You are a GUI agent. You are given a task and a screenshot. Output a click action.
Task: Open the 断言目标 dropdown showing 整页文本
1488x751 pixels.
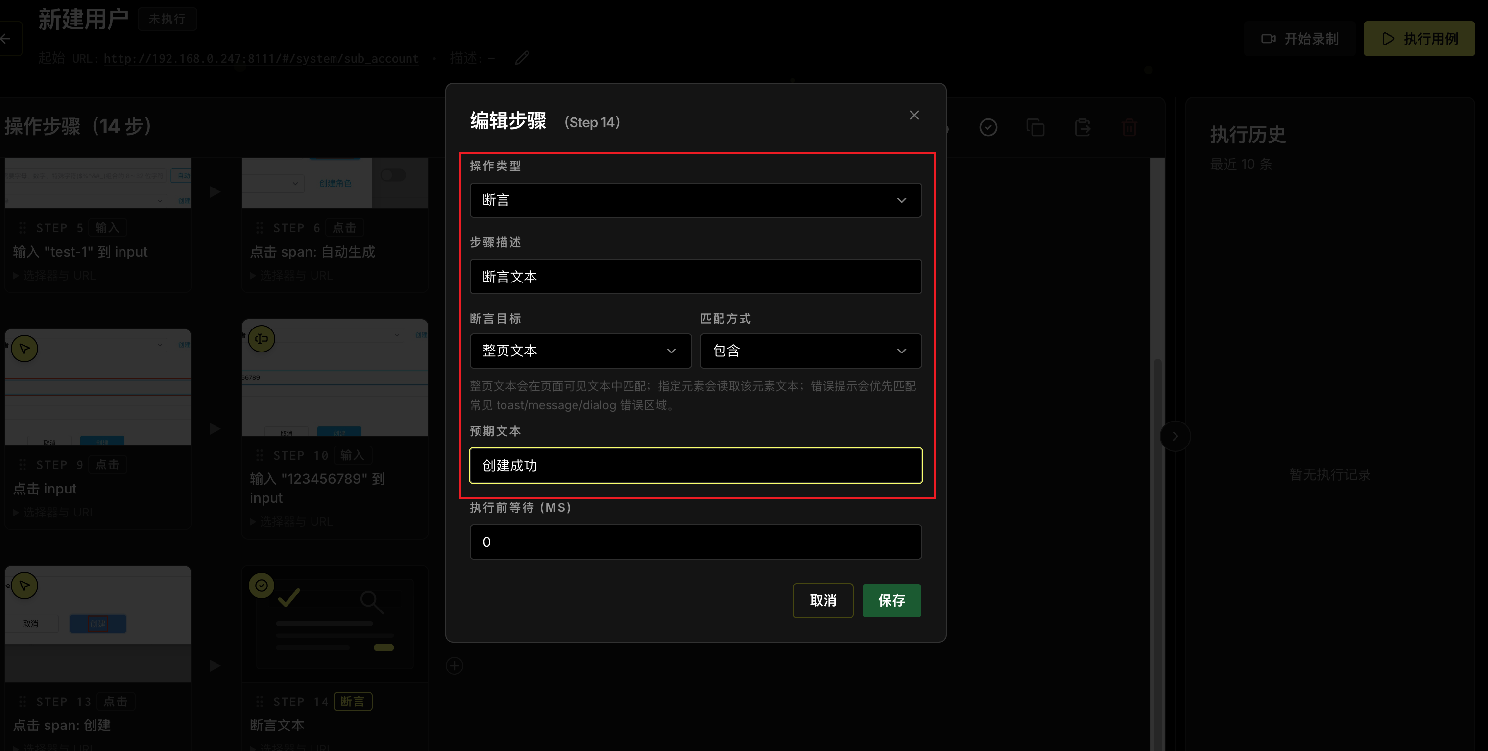[580, 351]
